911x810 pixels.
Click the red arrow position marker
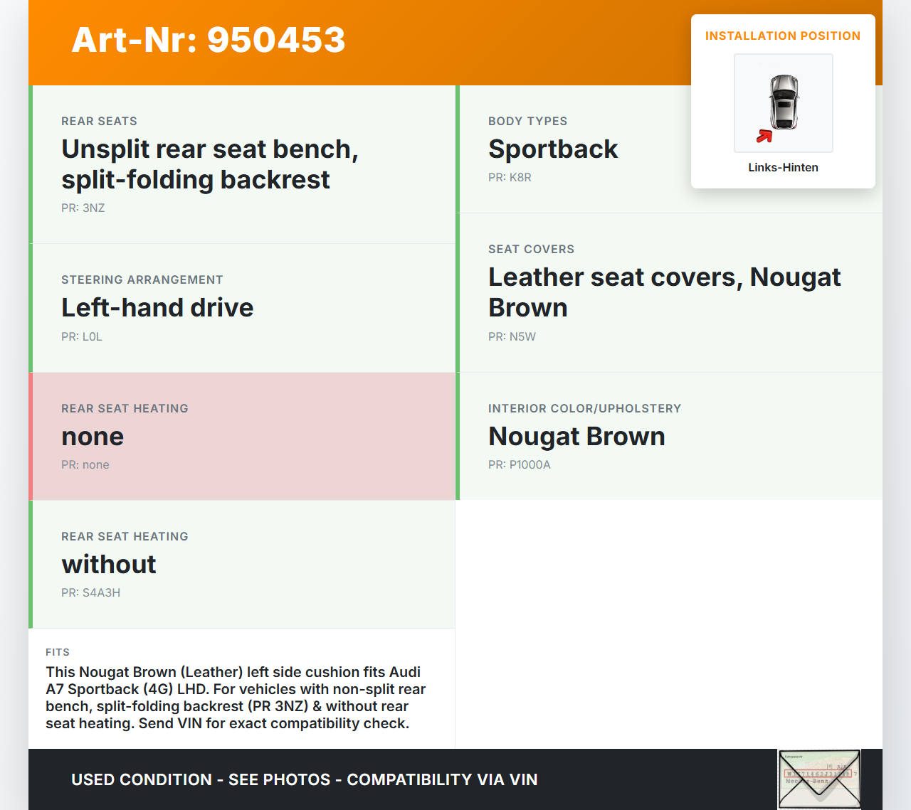[x=764, y=136]
